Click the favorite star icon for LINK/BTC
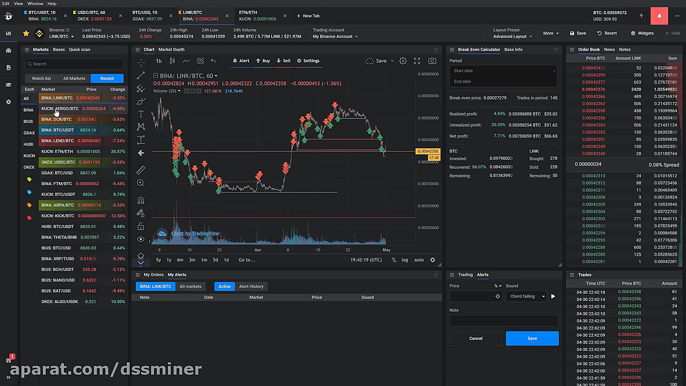 (x=26, y=33)
